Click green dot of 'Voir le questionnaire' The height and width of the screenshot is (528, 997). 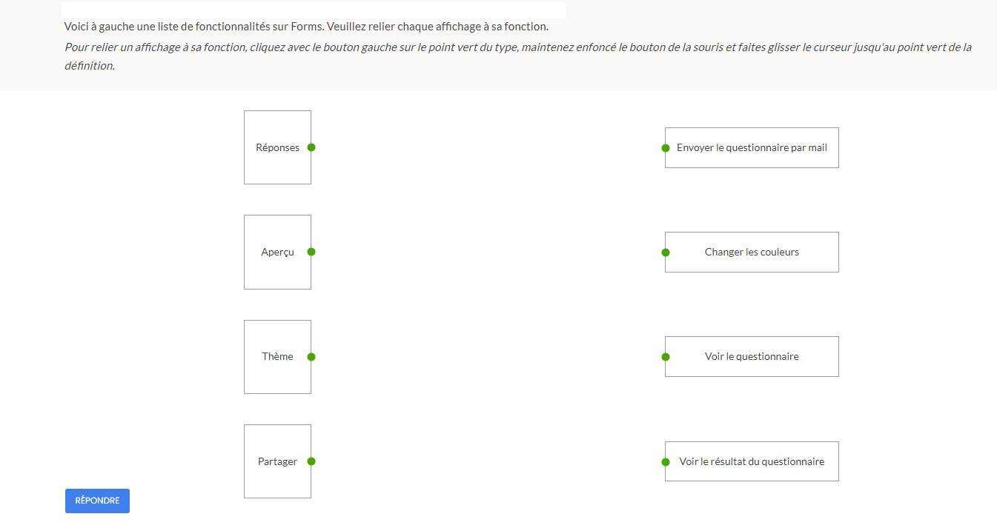(666, 357)
